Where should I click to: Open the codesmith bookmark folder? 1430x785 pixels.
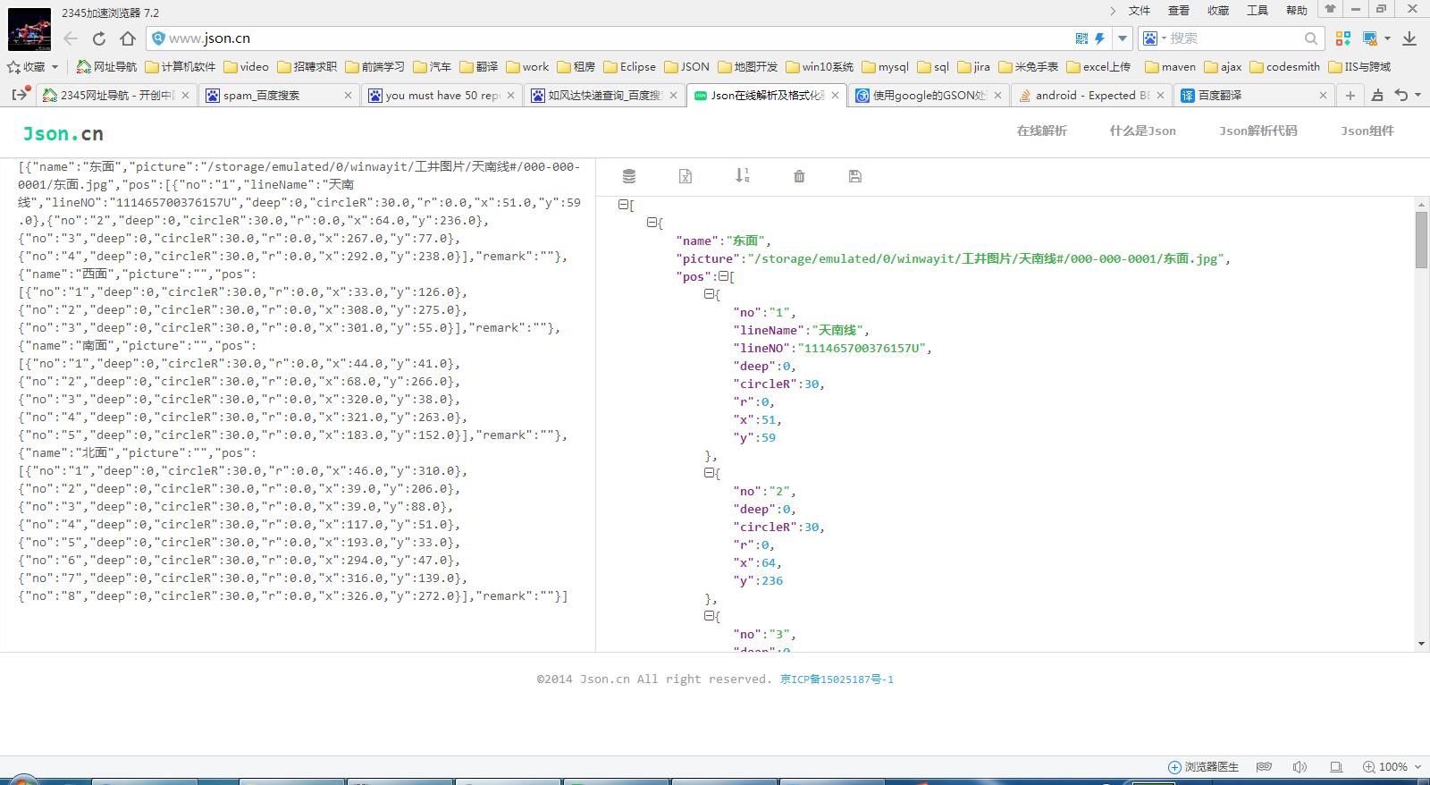pos(1283,67)
